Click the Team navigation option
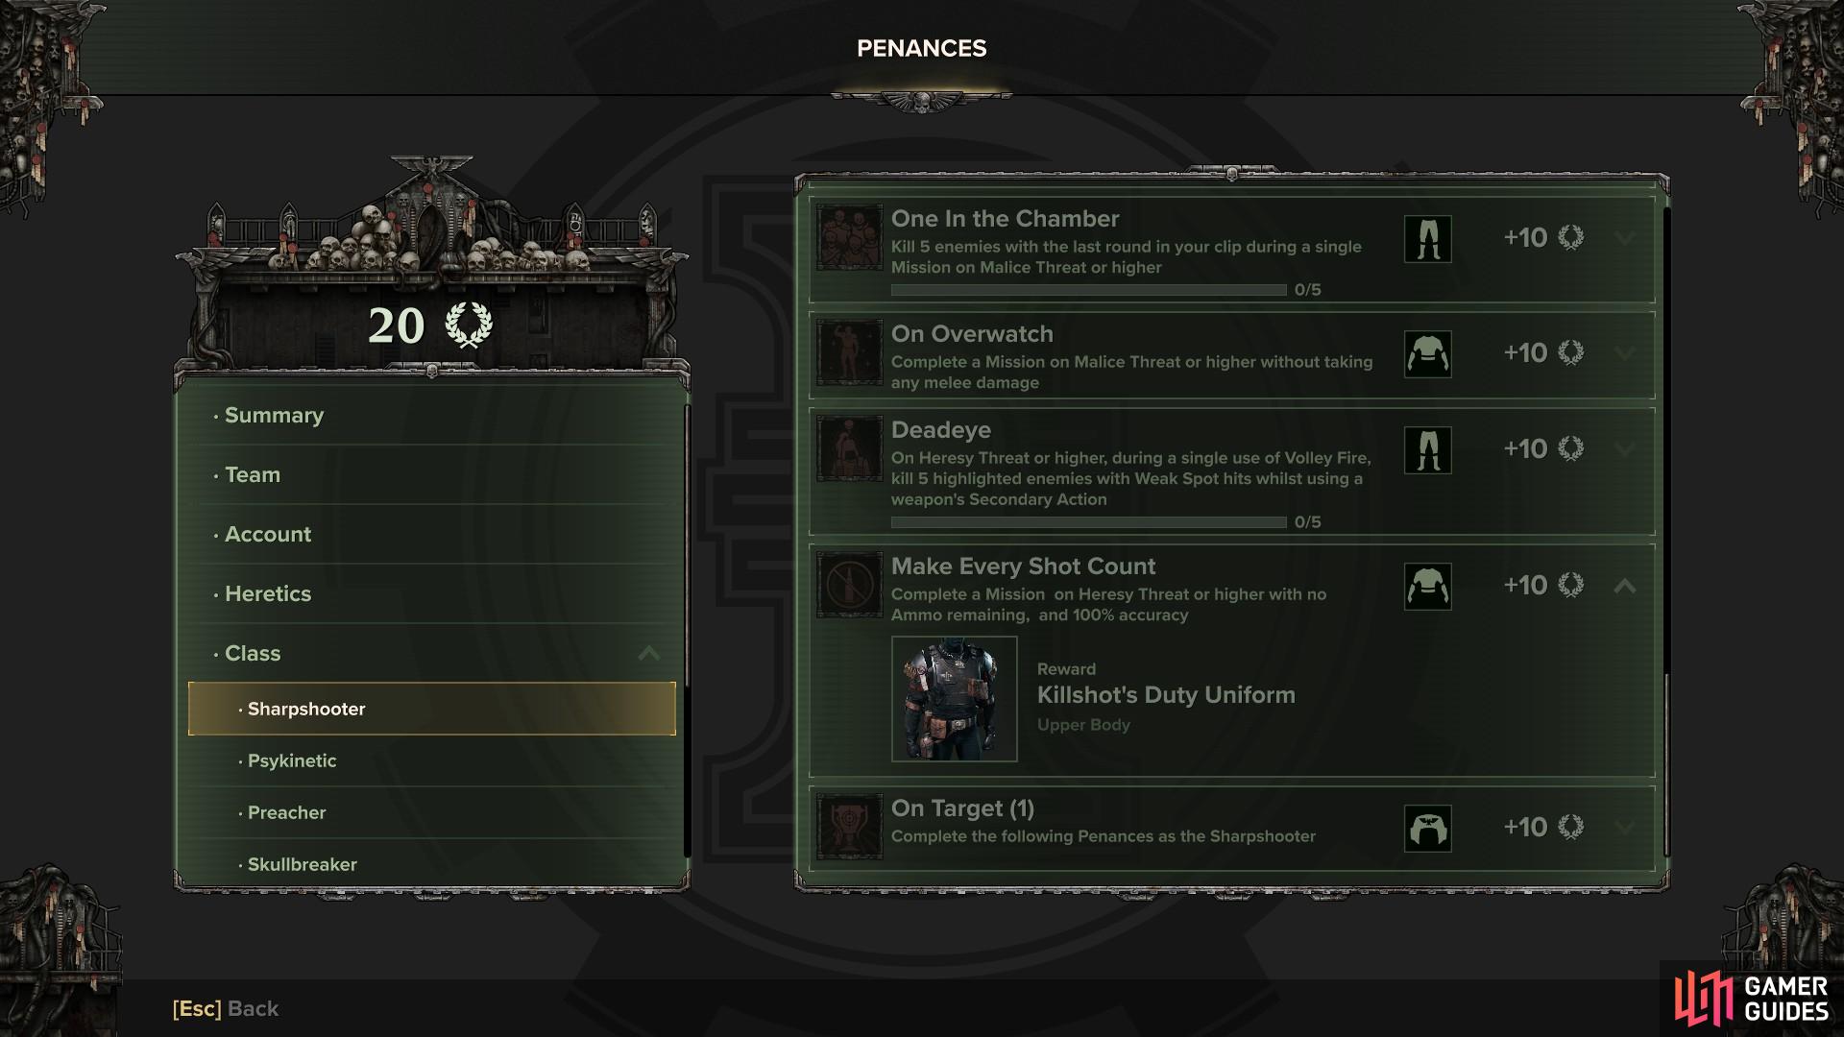This screenshot has height=1037, width=1844. 252,473
